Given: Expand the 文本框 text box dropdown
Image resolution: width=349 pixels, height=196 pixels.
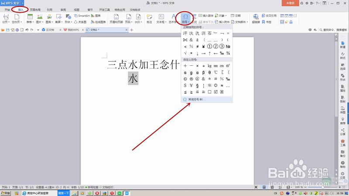Looking at the screenshot, I should [x=161, y=22].
